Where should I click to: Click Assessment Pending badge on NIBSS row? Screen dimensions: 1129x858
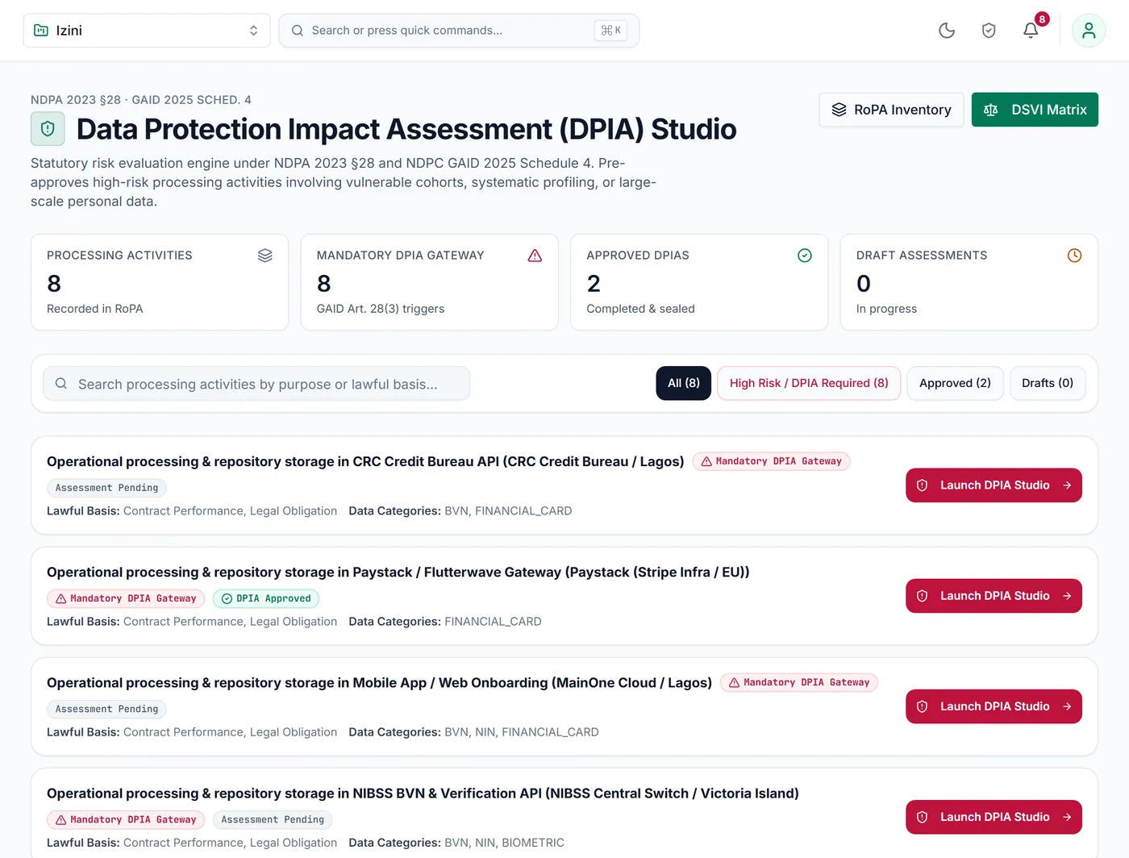[x=273, y=819]
